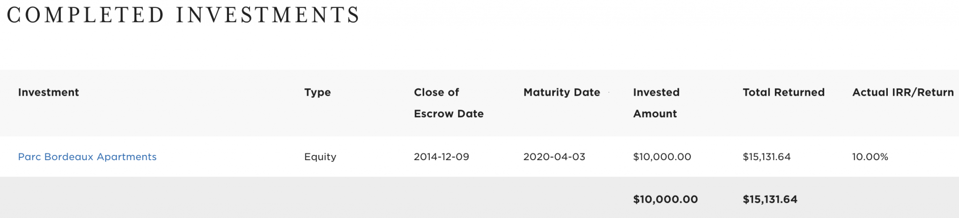Select the Actual IRR/Return column header
Image resolution: width=959 pixels, height=218 pixels.
pos(903,92)
